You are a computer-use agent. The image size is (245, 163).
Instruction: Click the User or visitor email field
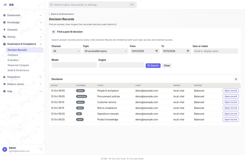click(x=215, y=51)
